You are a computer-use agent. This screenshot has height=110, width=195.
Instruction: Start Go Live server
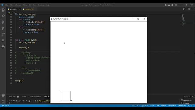pos(182,106)
